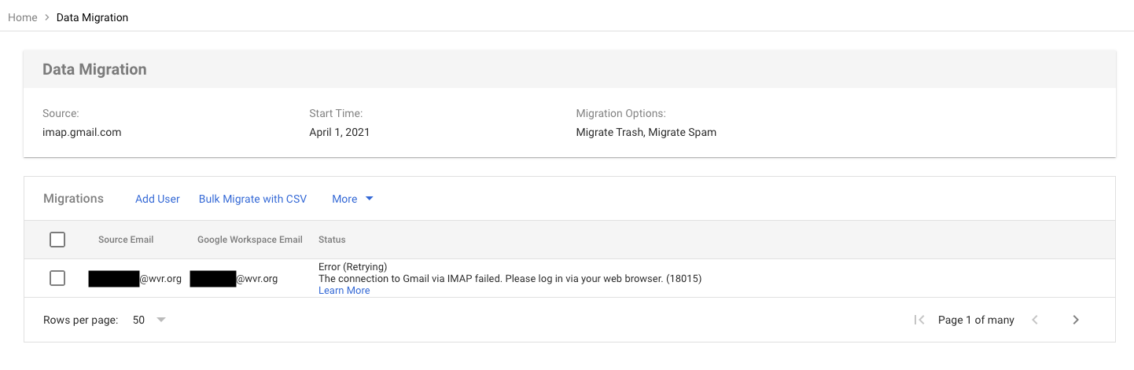Navigate to Home in the breadcrumb
The width and height of the screenshot is (1134, 370).
[x=23, y=17]
